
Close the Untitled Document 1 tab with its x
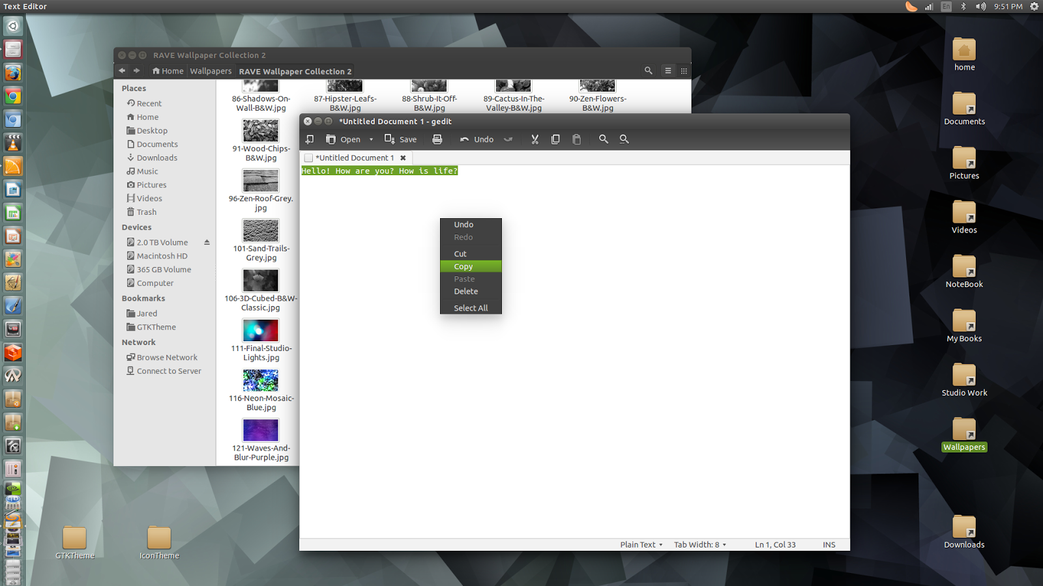(x=403, y=158)
